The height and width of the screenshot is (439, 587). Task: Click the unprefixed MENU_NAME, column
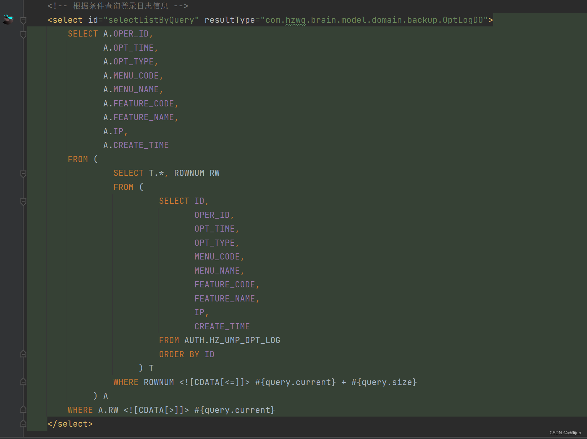click(219, 271)
